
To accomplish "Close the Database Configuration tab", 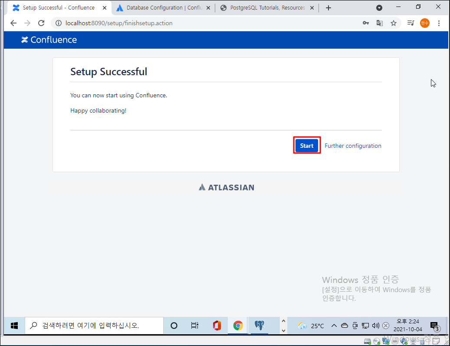I will (208, 8).
